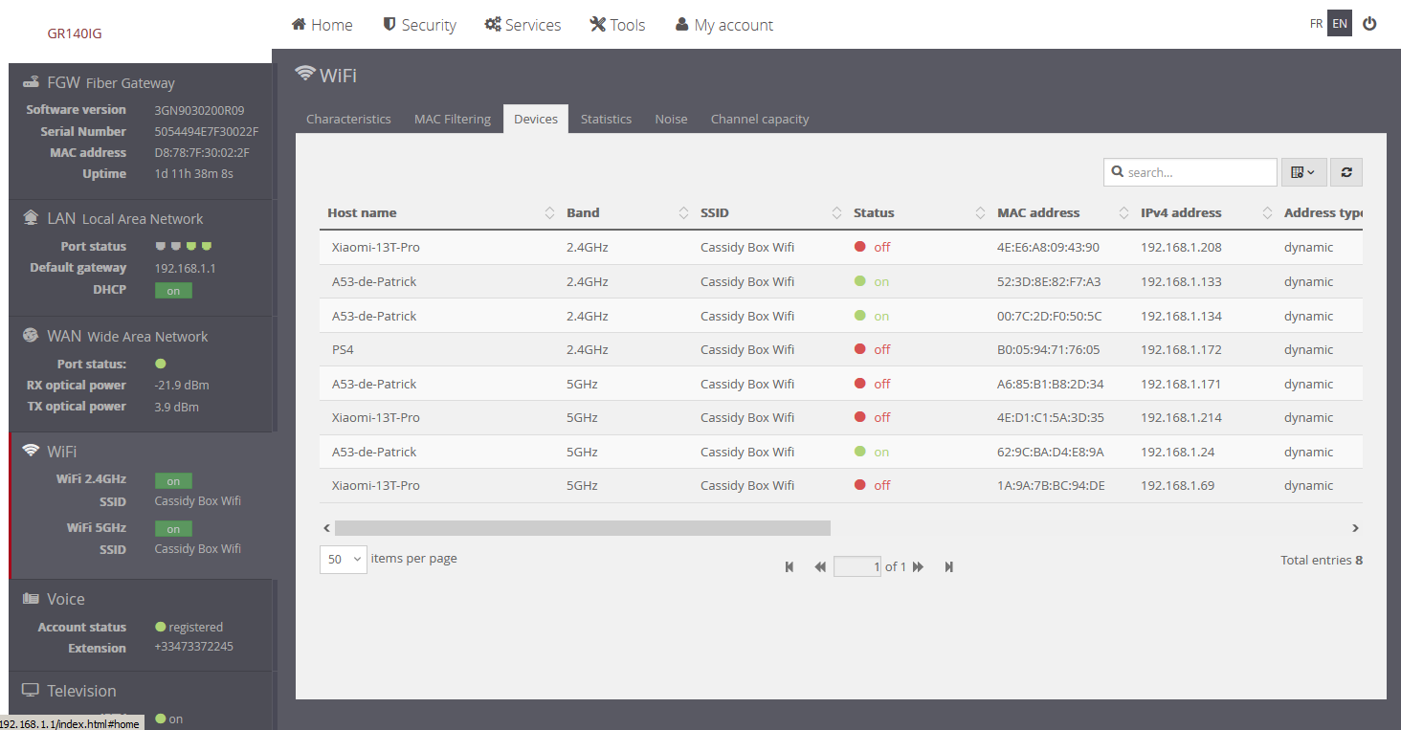Go to the last page arrow

pyautogui.click(x=949, y=567)
